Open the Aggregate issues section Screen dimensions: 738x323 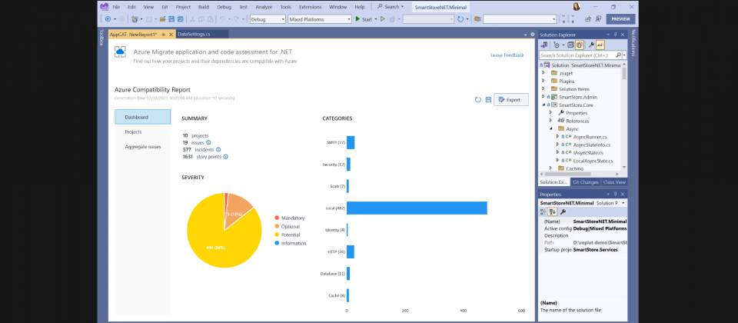[x=143, y=146]
